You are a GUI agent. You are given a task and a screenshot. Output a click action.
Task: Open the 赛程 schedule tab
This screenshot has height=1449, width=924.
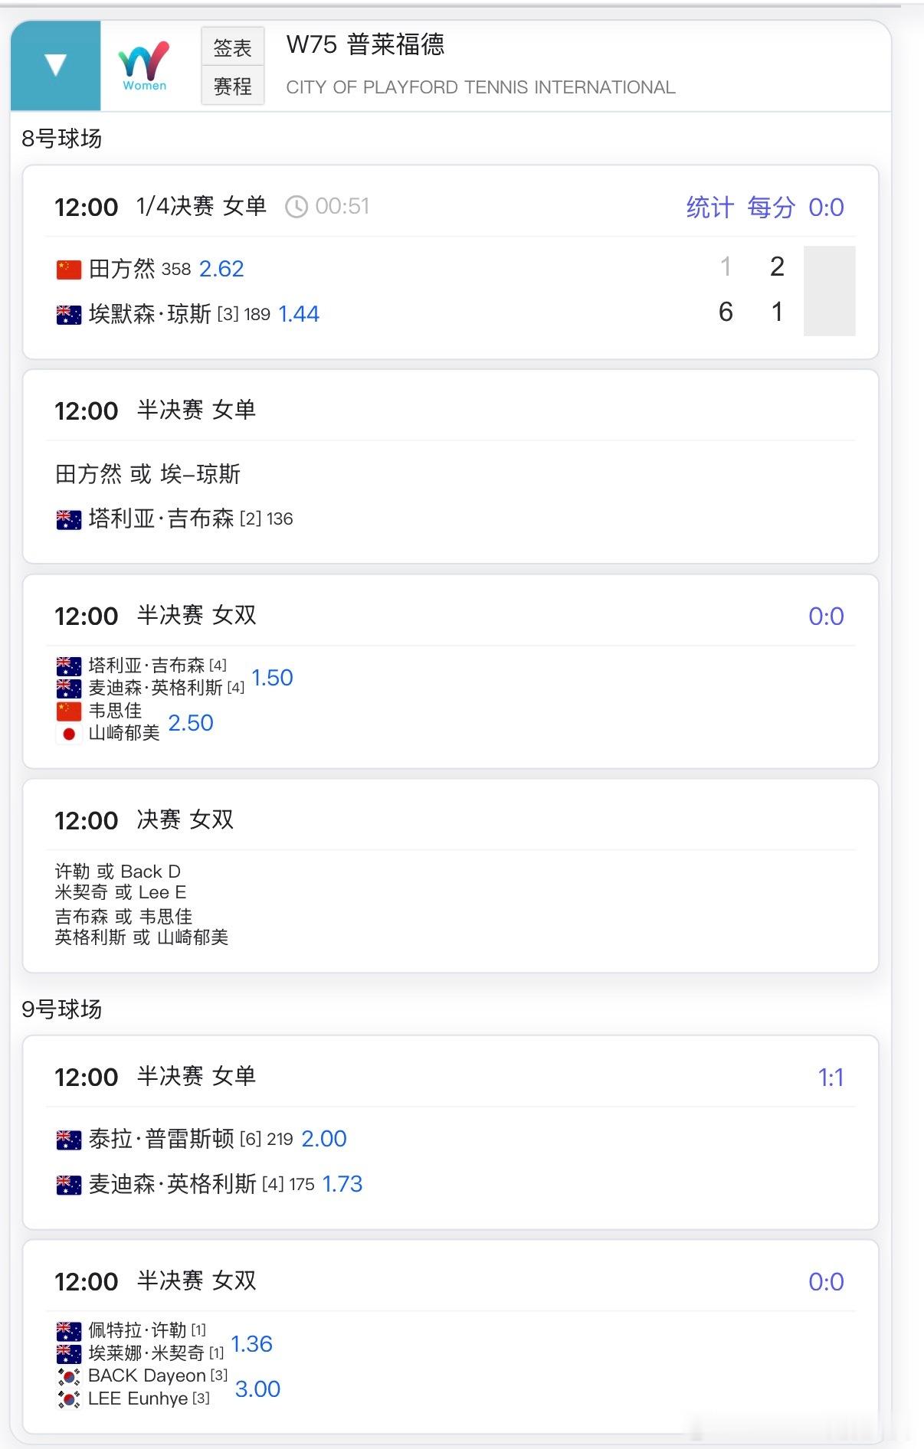(x=232, y=86)
